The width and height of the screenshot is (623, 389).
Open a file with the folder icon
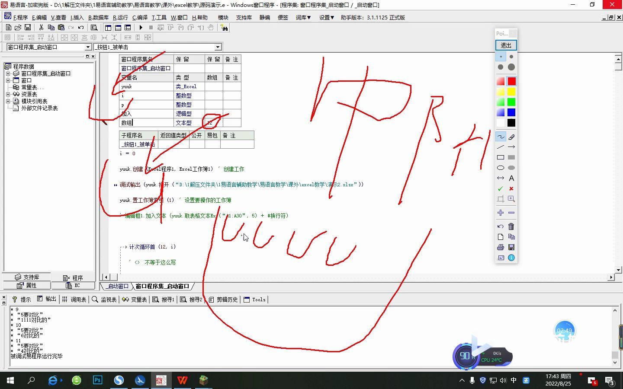[18, 27]
